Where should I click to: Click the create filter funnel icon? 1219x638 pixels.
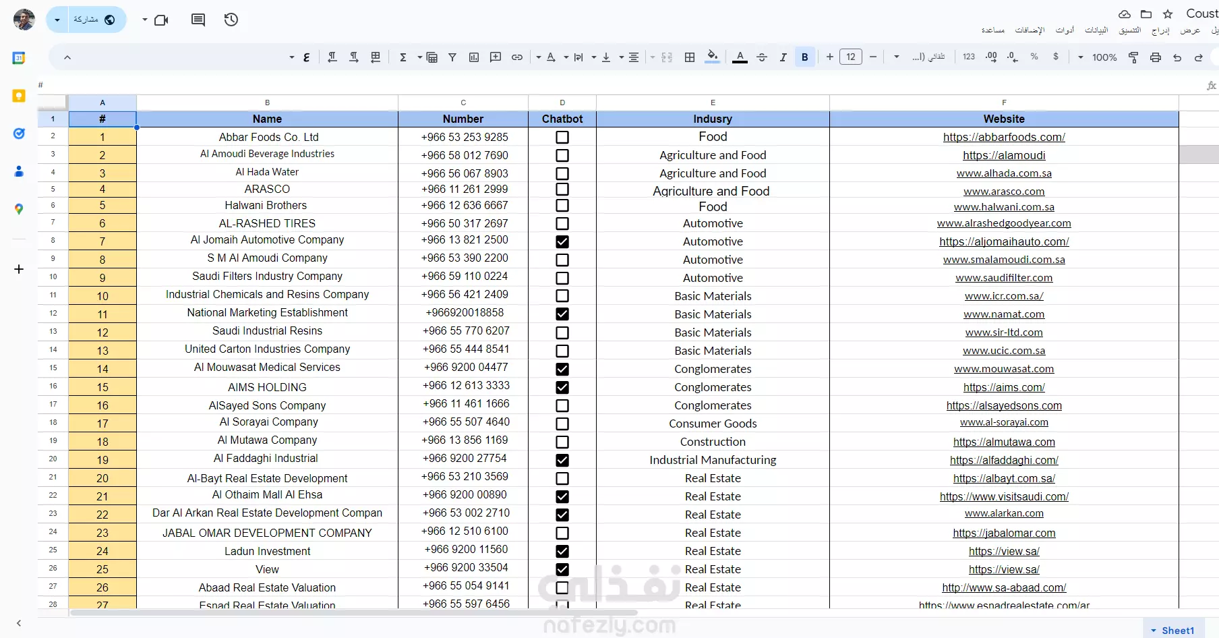(452, 57)
